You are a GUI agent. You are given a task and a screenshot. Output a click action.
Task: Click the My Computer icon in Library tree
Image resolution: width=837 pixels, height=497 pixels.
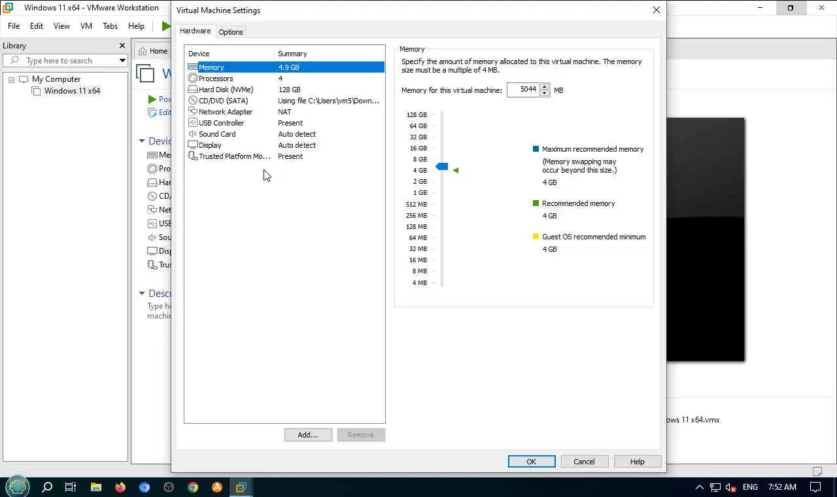click(x=24, y=79)
